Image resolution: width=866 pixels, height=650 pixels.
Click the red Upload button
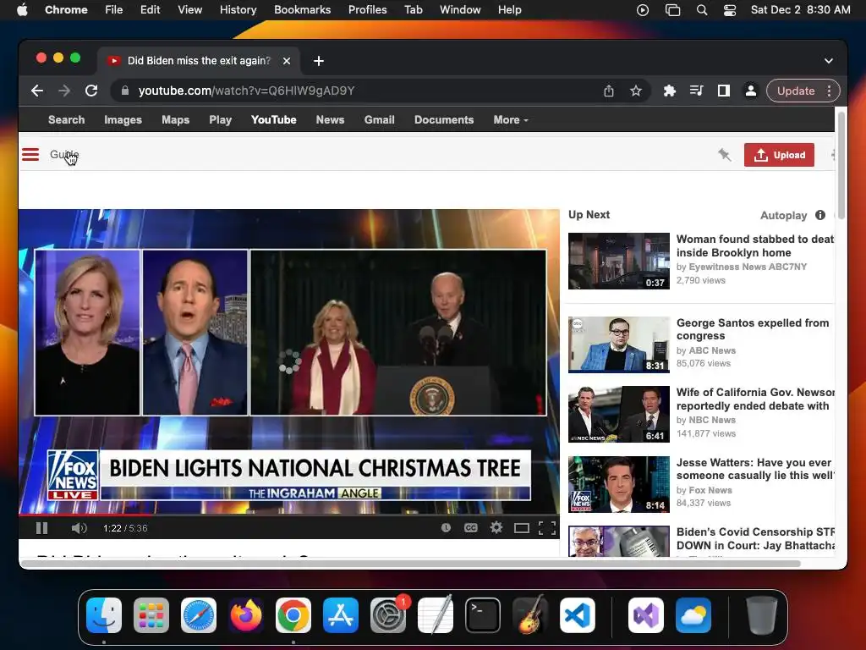pyautogui.click(x=779, y=155)
